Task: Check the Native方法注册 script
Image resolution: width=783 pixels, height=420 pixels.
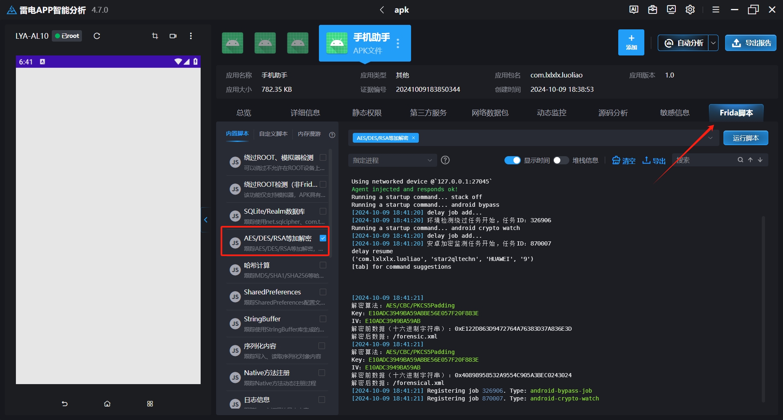Action: tap(322, 373)
